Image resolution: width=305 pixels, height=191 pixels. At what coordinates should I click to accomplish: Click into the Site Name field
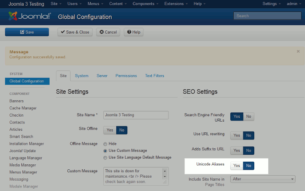(136, 115)
